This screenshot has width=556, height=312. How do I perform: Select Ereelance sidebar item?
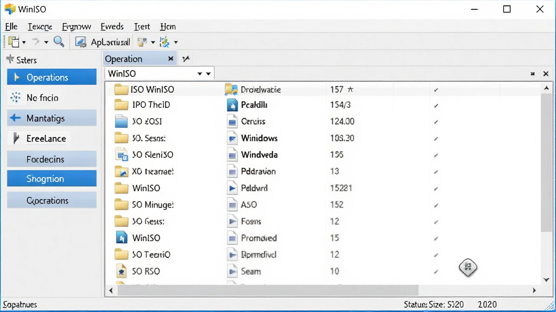point(52,139)
